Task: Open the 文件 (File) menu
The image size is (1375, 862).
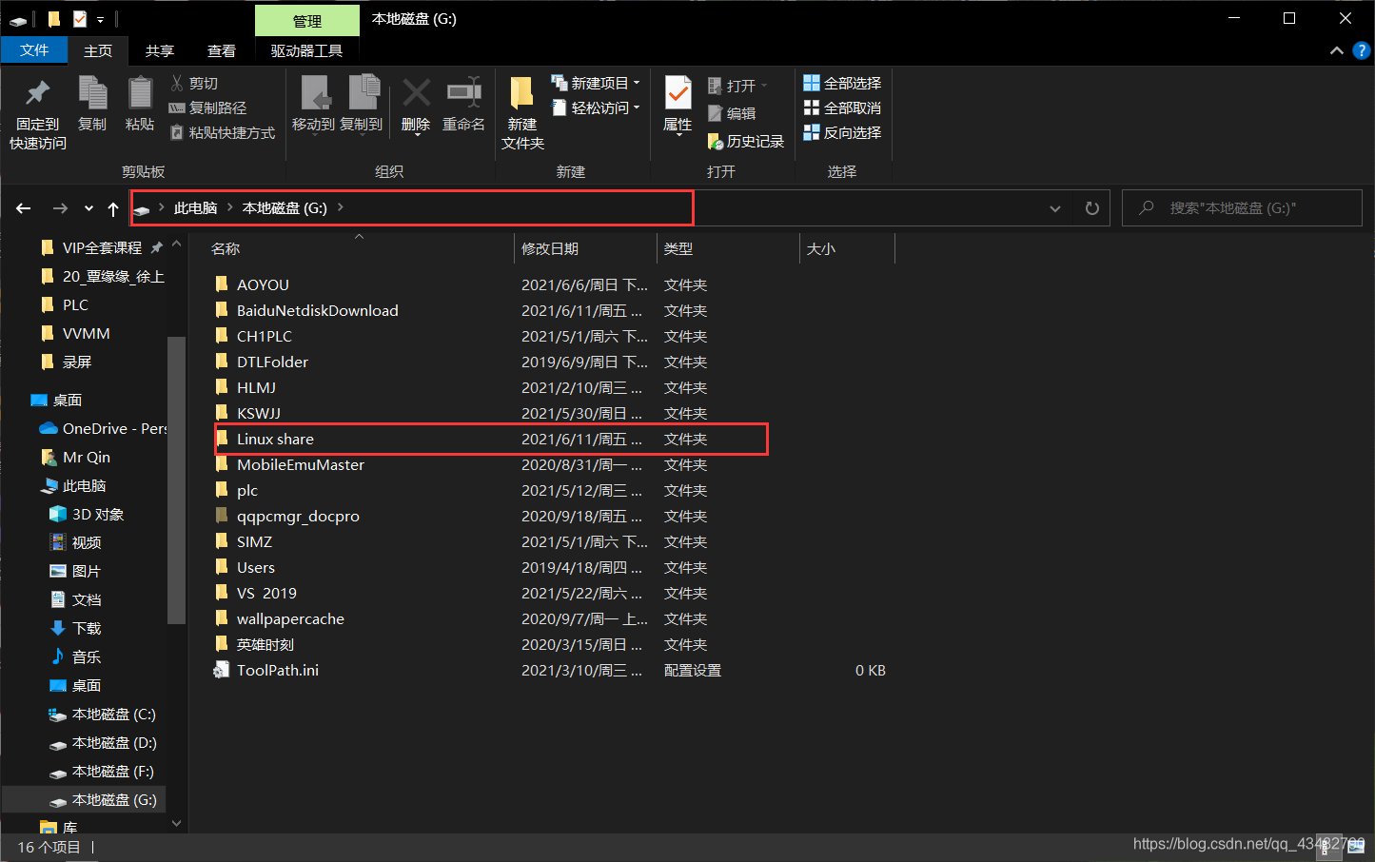Action: 34,50
